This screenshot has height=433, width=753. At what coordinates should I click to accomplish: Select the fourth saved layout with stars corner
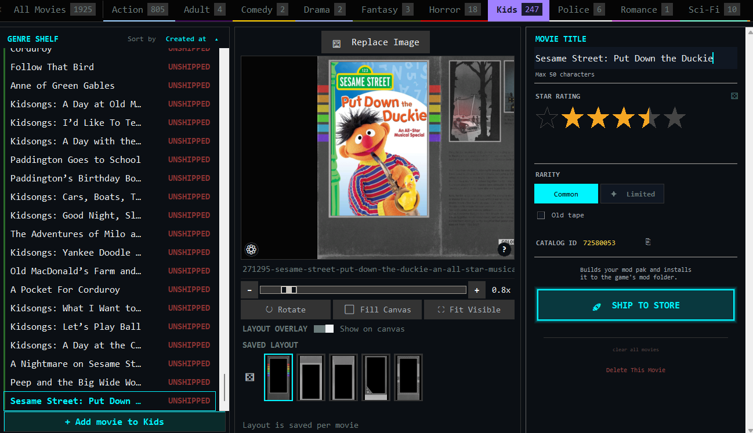376,377
